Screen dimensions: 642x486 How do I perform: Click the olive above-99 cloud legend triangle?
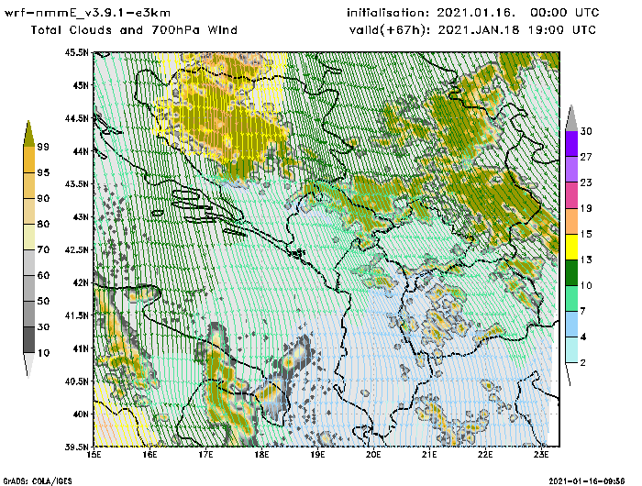click(28, 134)
